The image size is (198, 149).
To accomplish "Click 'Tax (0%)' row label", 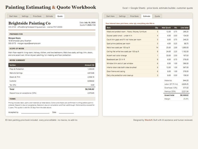I will tap(13, 85).
